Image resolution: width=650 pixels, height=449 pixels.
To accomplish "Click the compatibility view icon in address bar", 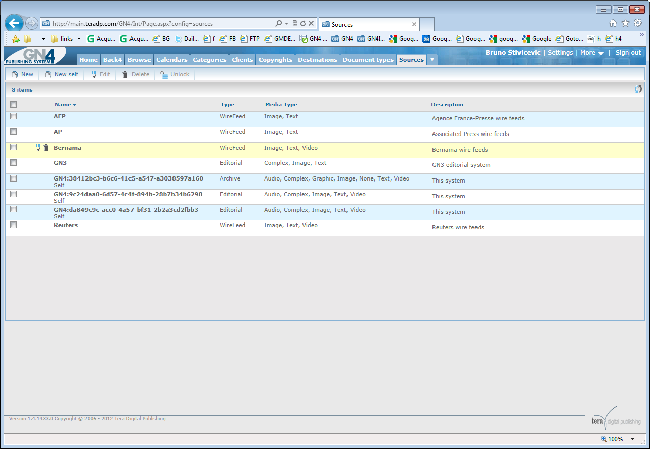I will [x=295, y=24].
